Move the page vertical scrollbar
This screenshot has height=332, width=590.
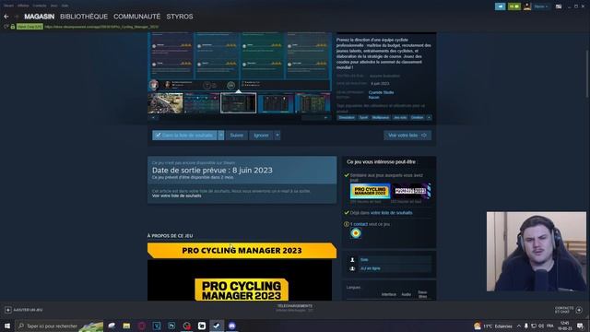pos(586,74)
